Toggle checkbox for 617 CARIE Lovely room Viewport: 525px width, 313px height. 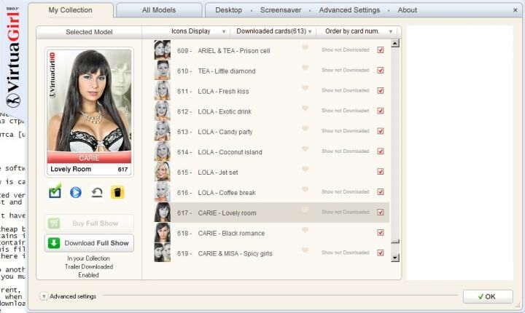tap(381, 212)
